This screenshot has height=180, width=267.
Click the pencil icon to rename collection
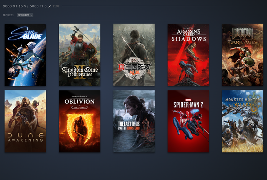[x=50, y=6]
